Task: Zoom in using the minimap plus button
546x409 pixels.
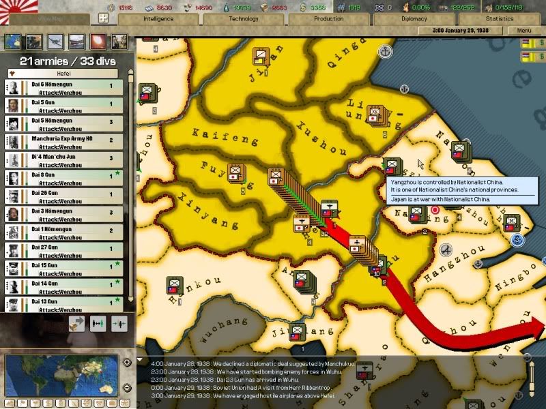Action: click(x=127, y=362)
